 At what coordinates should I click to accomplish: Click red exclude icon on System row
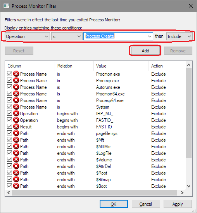16,107
